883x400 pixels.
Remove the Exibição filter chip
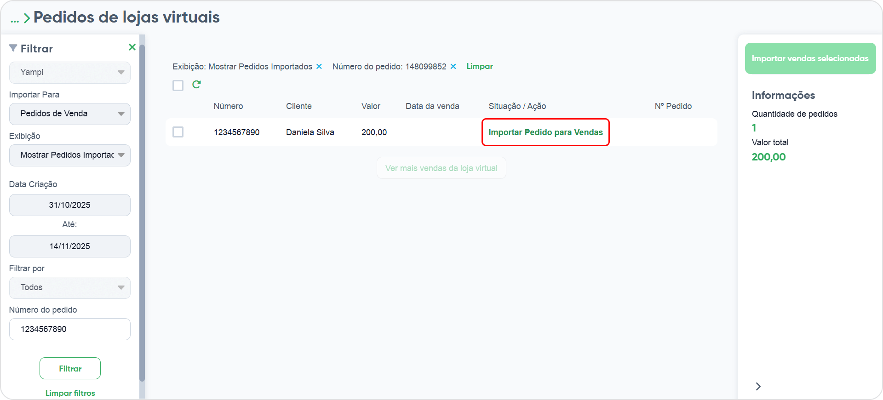[x=319, y=67]
